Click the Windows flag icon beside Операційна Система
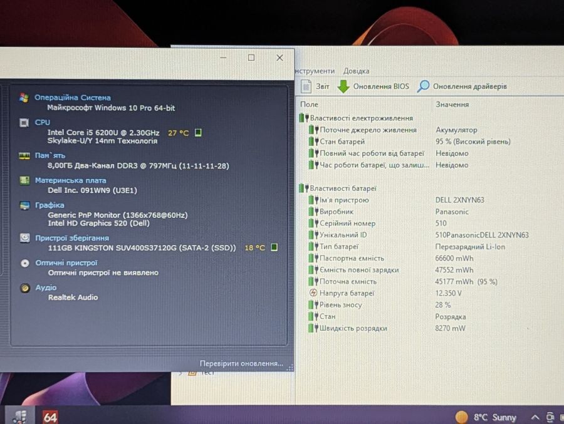564x424 pixels. pos(24,98)
